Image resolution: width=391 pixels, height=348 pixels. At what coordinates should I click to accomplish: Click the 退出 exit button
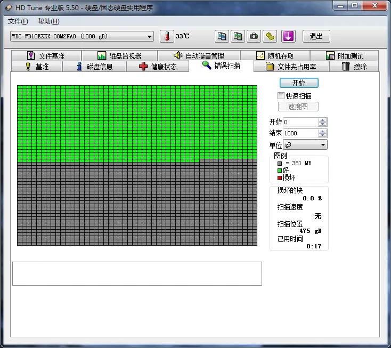pyautogui.click(x=316, y=36)
